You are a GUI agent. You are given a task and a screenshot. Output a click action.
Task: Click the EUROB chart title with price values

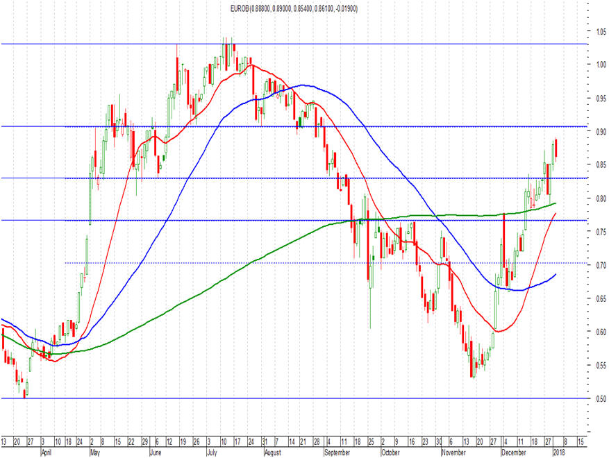click(x=294, y=8)
